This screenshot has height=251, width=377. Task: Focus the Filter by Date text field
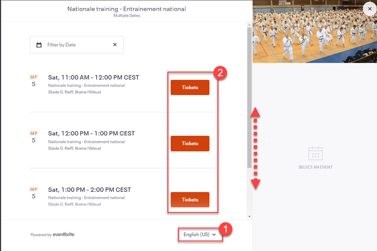(76, 45)
